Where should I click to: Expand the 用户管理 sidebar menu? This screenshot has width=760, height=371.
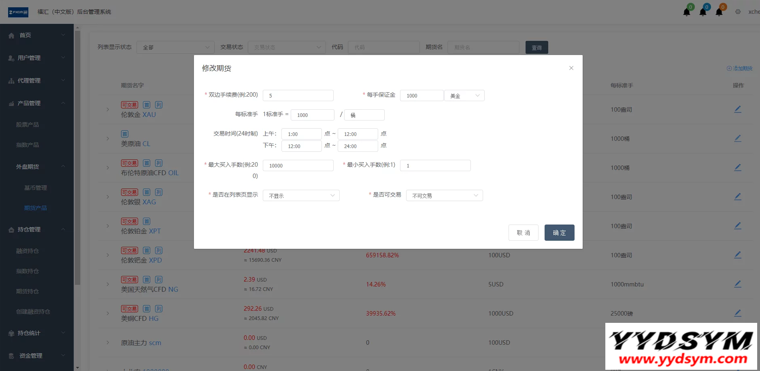tap(36, 58)
